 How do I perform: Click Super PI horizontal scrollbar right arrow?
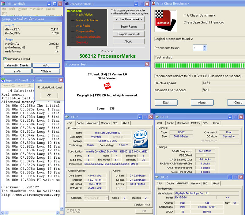[58, 213]
